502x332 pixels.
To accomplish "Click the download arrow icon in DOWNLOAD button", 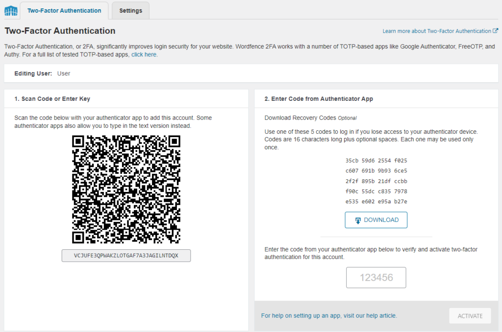I will tap(358, 220).
